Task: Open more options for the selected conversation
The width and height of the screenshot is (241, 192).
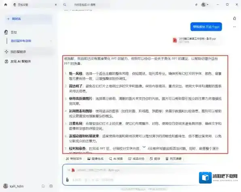Action: tap(51, 41)
